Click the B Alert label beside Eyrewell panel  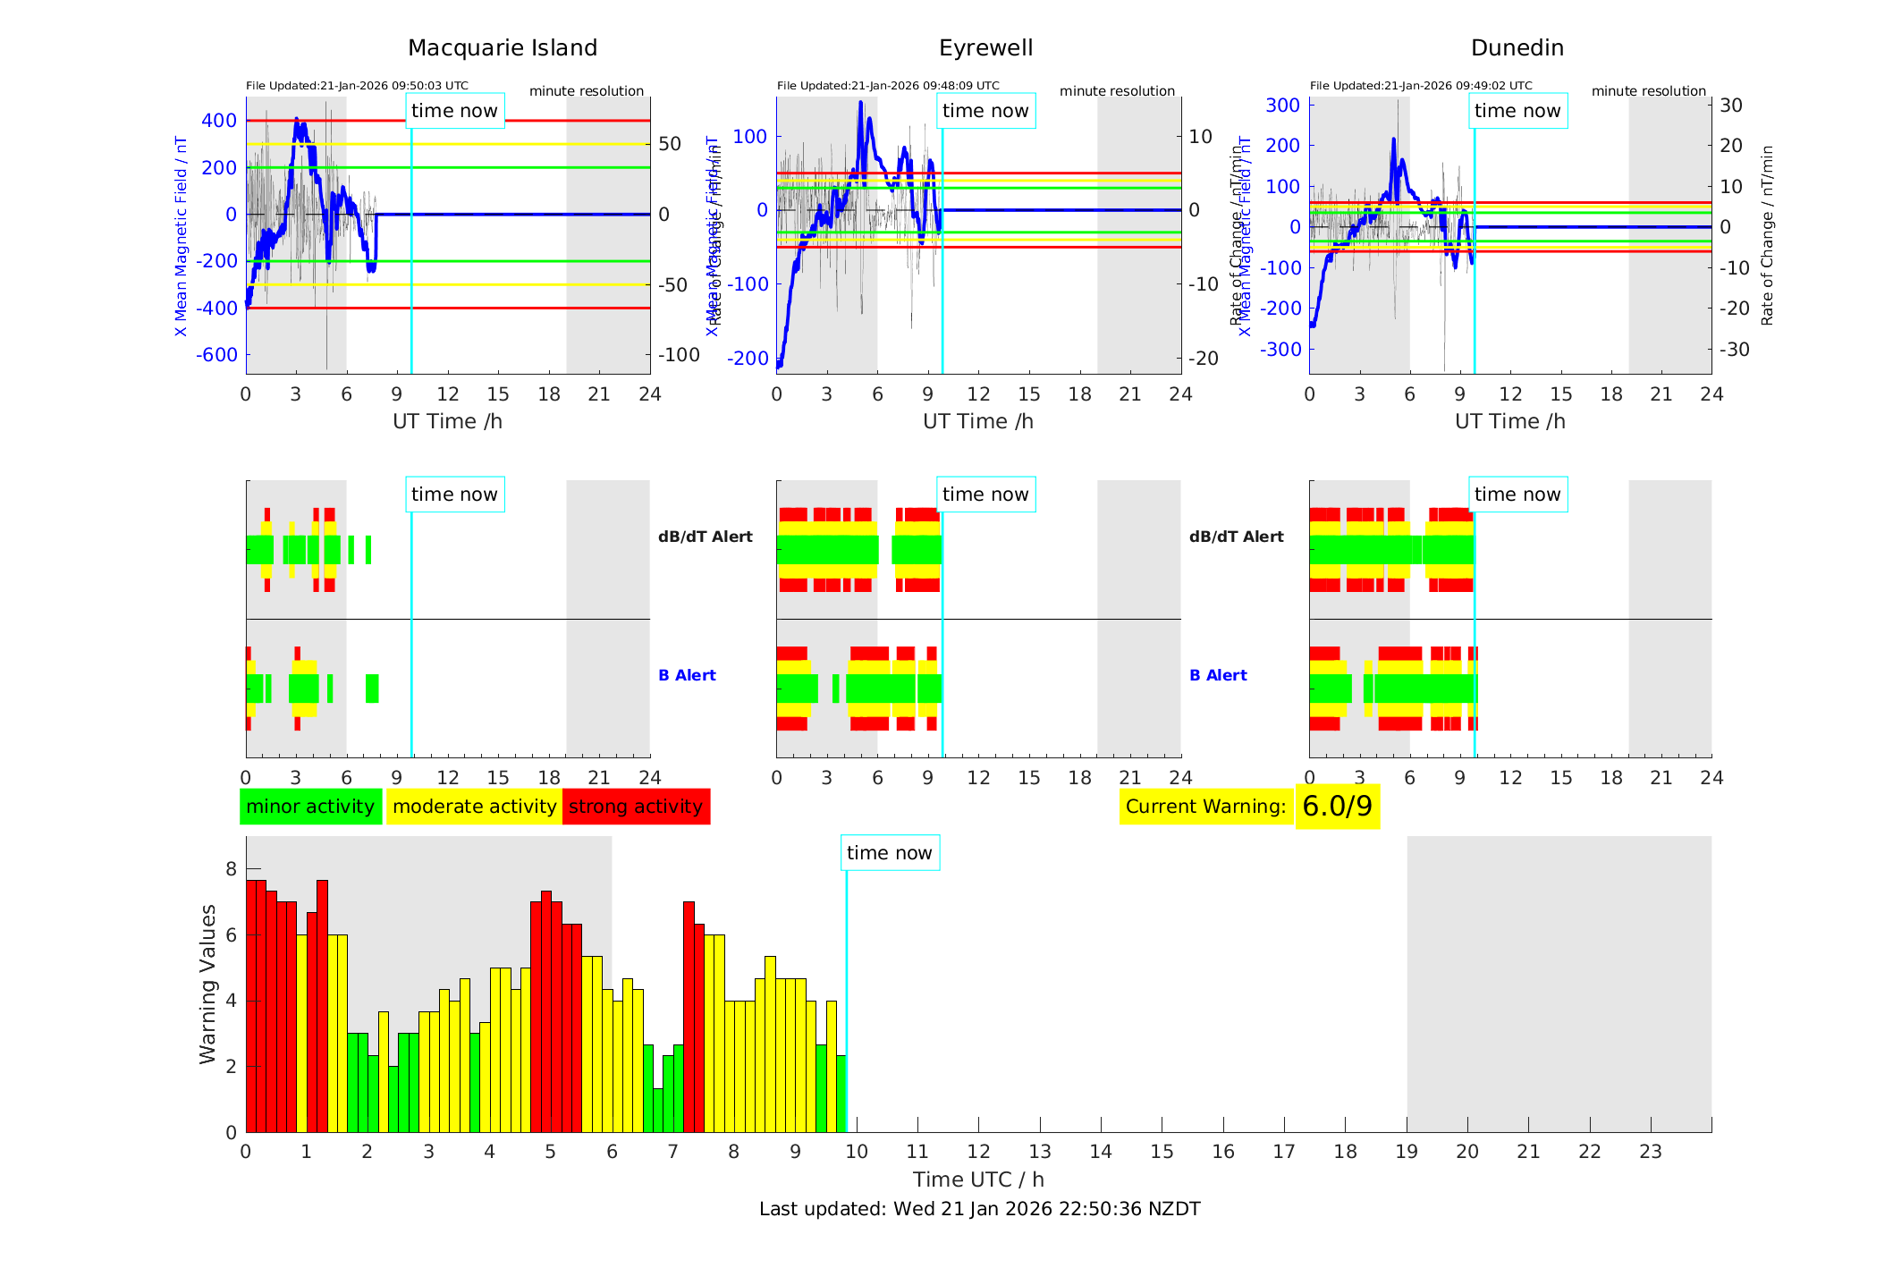[1218, 675]
